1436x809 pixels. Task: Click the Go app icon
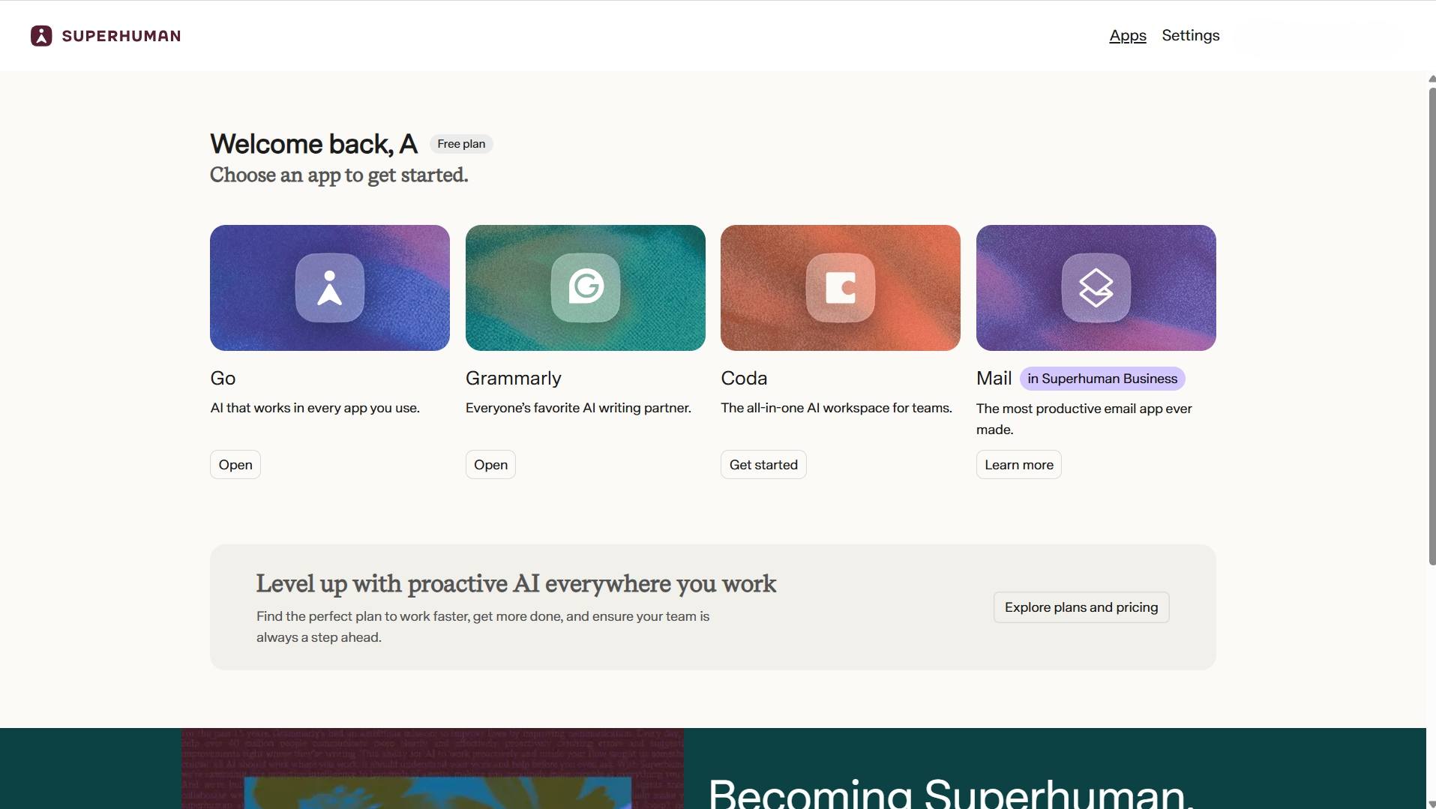330,288
